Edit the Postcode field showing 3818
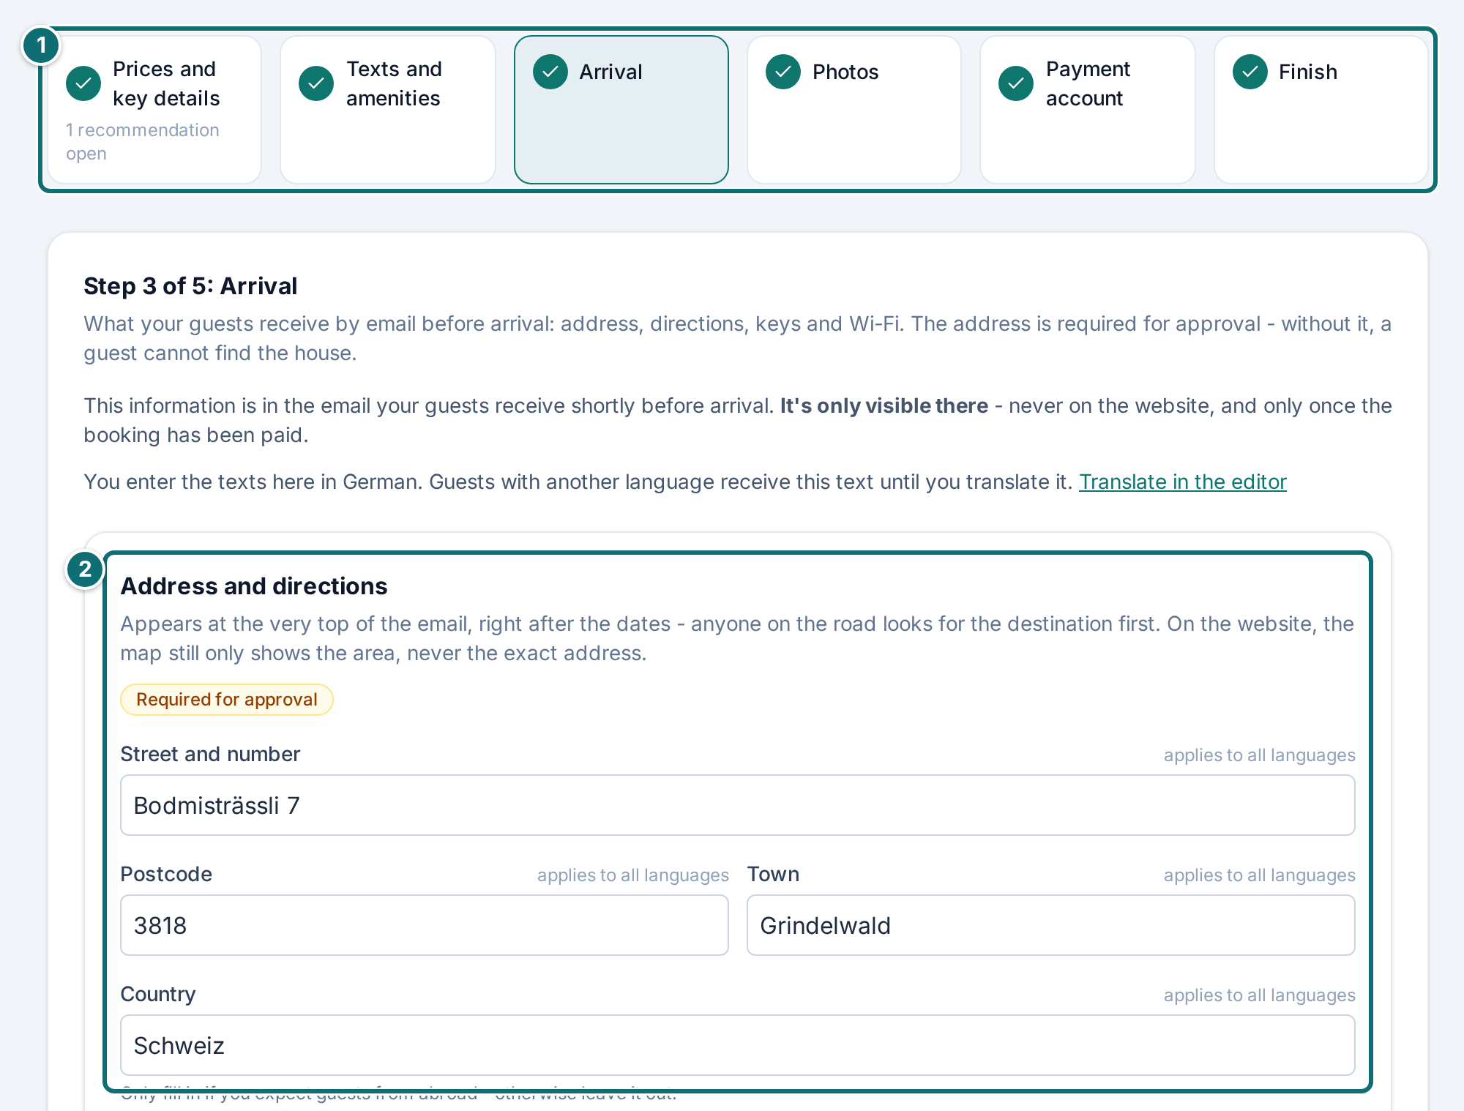Viewport: 1464px width, 1111px height. click(425, 925)
